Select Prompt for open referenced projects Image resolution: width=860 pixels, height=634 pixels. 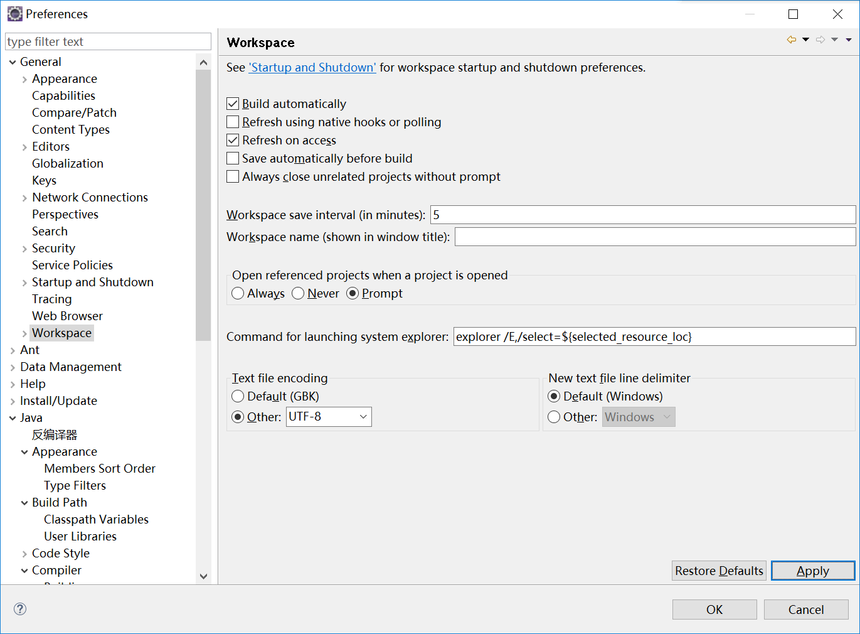pyautogui.click(x=353, y=293)
